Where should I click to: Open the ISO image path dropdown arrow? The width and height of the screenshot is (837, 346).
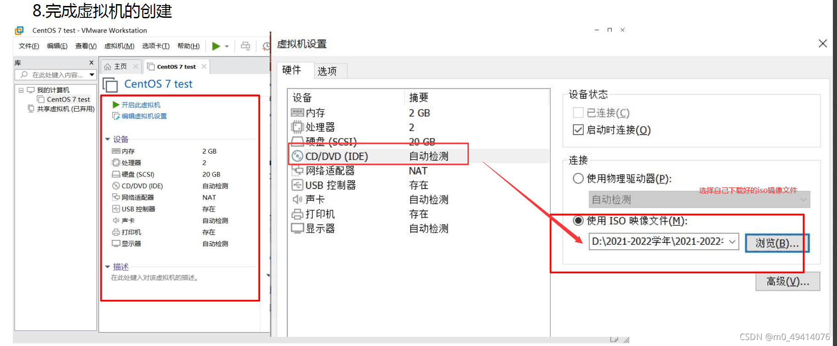pyautogui.click(x=733, y=241)
